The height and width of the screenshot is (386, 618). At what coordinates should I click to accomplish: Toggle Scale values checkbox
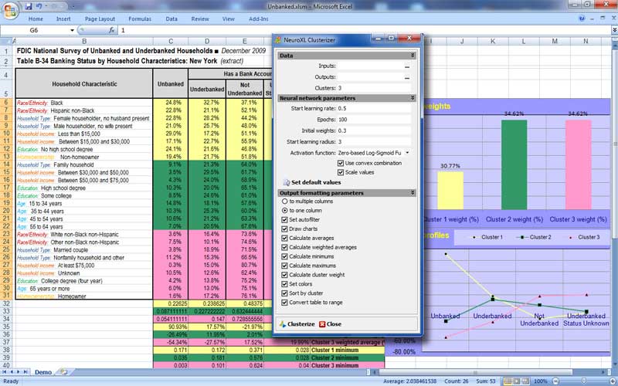pos(341,172)
